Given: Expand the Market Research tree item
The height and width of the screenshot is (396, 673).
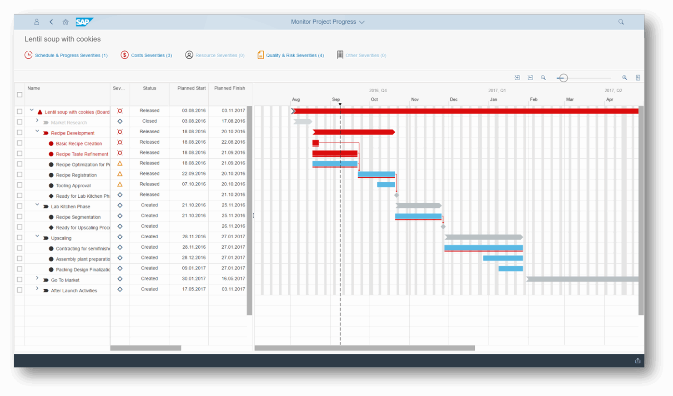Looking at the screenshot, I should 37,120.
